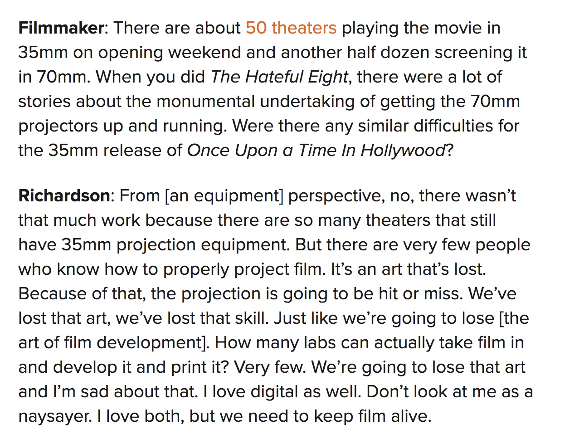The height and width of the screenshot is (439, 584).
Task: Click the italic title 'The Hateful Eight'
Action: [x=279, y=77]
